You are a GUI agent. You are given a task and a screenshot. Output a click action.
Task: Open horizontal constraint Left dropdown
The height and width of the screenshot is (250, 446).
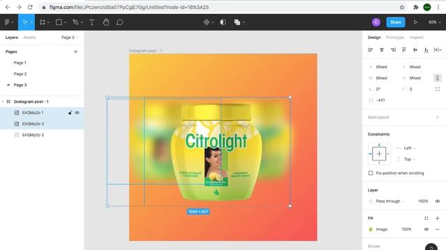coord(410,148)
